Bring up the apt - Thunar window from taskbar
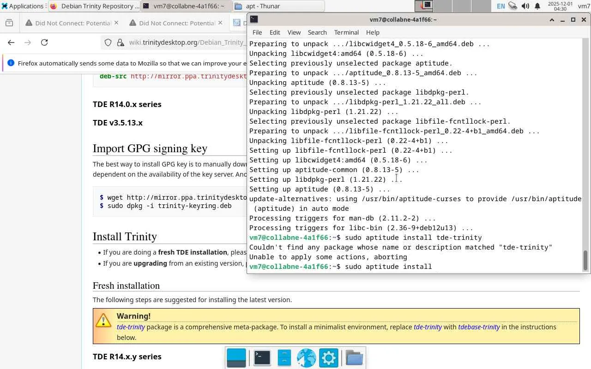This screenshot has width=591, height=369. [278, 6]
